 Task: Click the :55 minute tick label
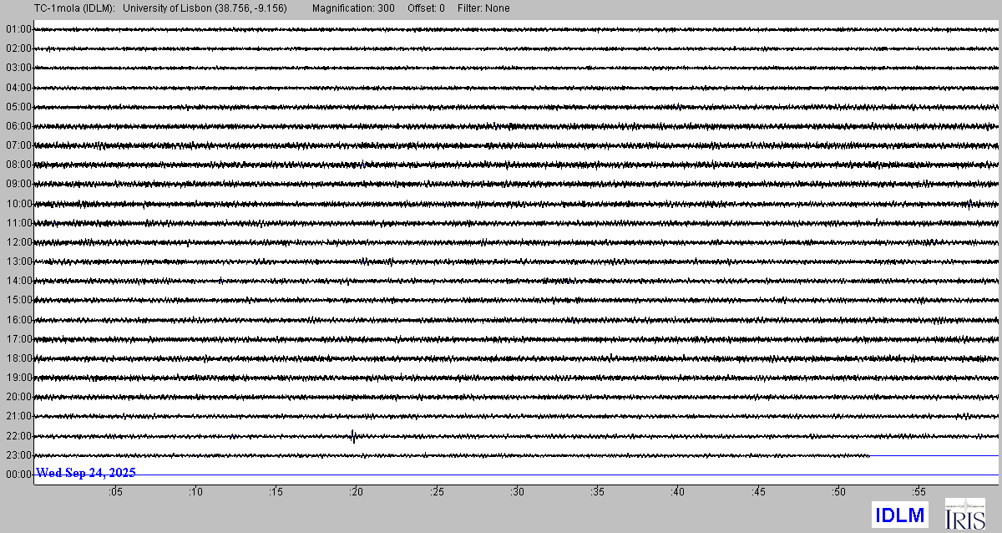918,492
